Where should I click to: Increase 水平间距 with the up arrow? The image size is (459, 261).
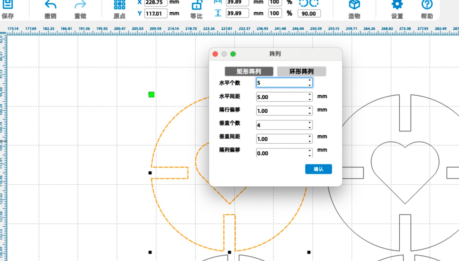point(310,94)
